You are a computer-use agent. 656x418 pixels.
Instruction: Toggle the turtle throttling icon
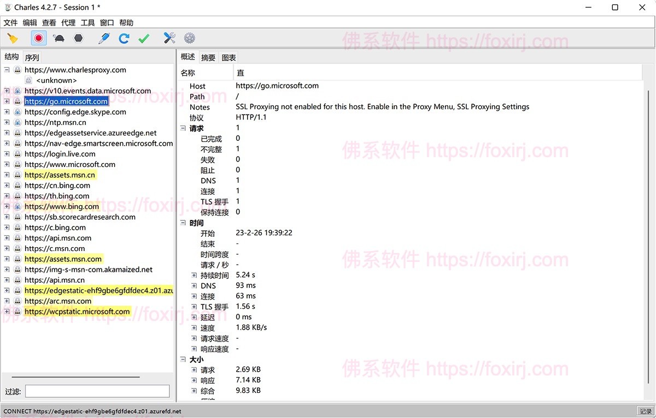click(58, 38)
